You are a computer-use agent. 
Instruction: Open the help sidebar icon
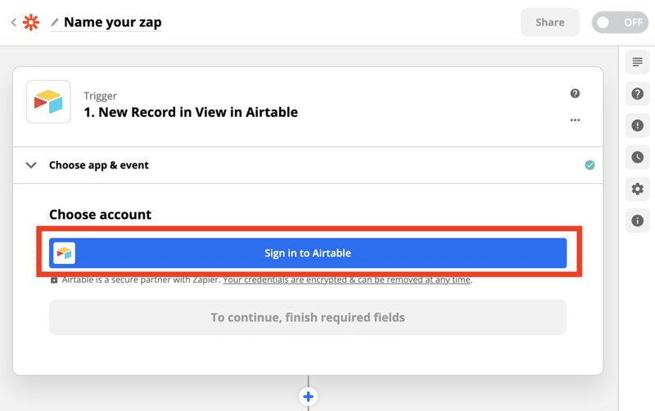(x=638, y=94)
